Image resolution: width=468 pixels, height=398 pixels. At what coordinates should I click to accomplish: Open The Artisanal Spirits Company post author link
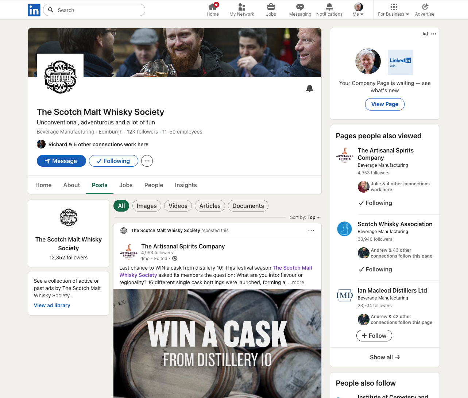click(183, 246)
